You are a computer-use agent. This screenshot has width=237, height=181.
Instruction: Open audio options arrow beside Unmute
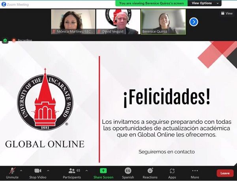tap(21, 171)
